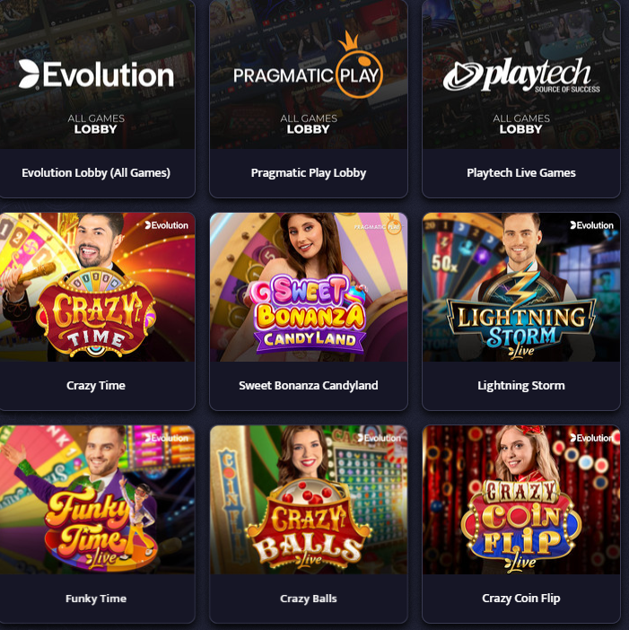Open the Crazy Coin Flip caption
Viewport: 629px width, 630px height.
click(521, 599)
